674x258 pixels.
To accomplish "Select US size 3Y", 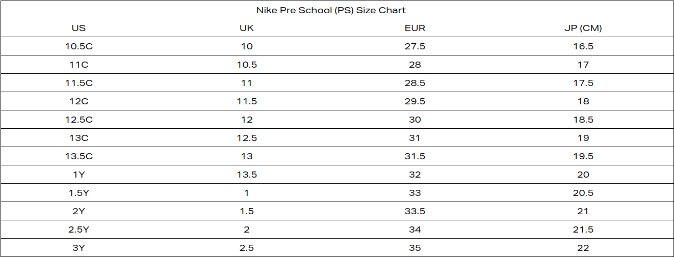I will tap(79, 248).
